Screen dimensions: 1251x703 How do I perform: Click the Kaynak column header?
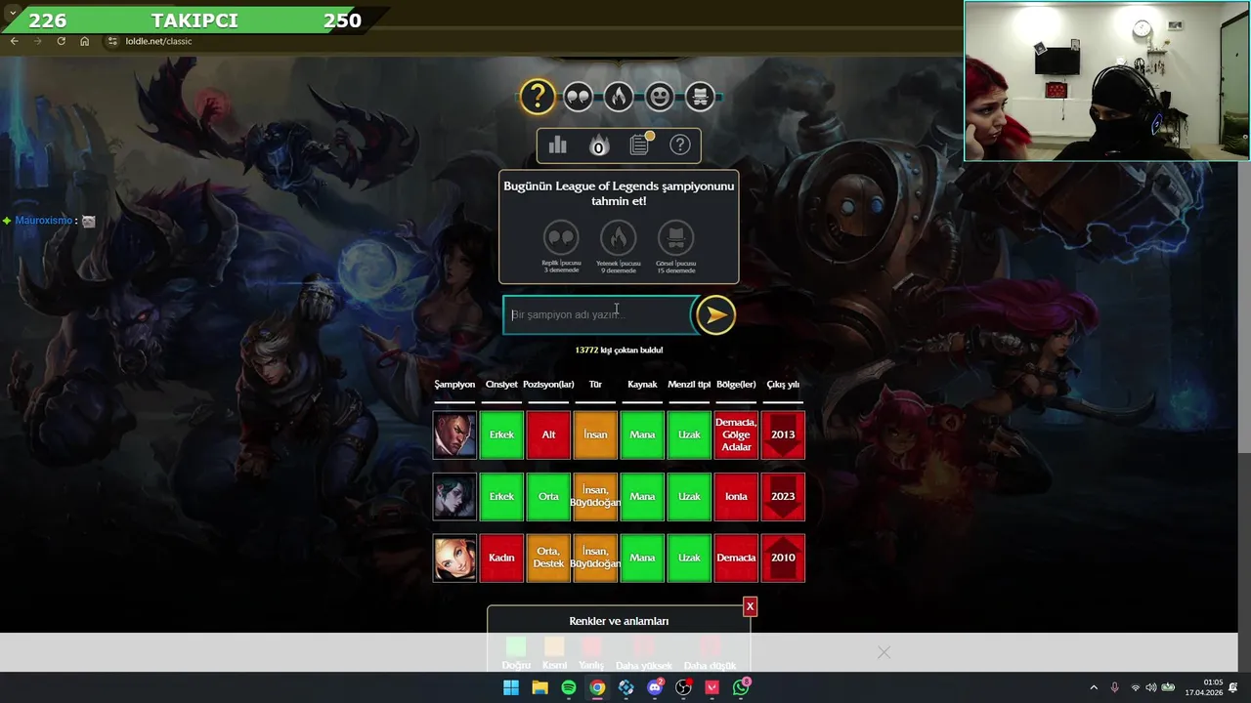(x=642, y=385)
